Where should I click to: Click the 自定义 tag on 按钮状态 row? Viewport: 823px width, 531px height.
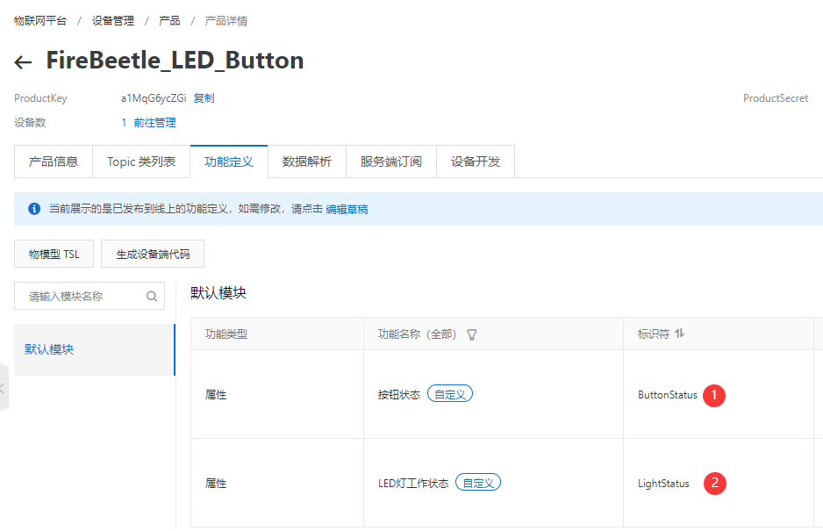click(x=450, y=394)
